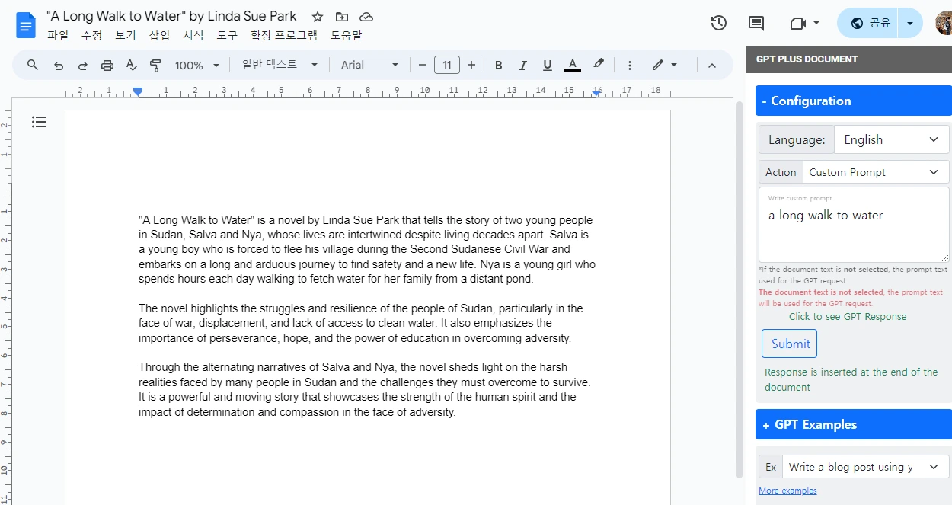Open the 서식 menu
Viewport: 952px width, 505px height.
pyautogui.click(x=193, y=35)
